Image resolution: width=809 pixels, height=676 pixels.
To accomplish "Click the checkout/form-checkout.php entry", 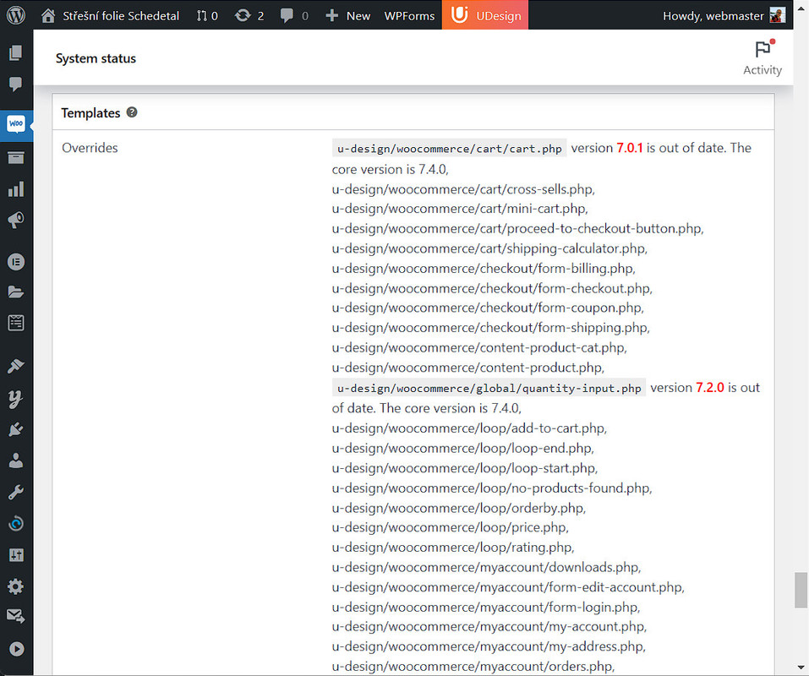I will [492, 288].
